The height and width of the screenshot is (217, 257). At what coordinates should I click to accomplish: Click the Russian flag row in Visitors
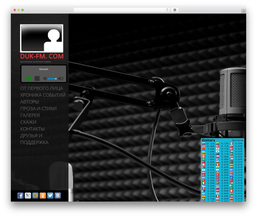click(208, 144)
